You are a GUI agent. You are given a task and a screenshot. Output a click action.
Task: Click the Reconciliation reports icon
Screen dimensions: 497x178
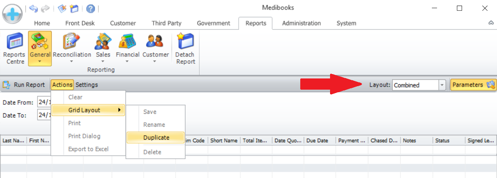pyautogui.click(x=72, y=42)
